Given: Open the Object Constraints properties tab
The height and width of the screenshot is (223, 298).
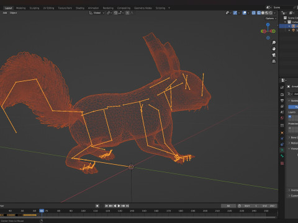Looking at the screenshot, I should point(282,144).
